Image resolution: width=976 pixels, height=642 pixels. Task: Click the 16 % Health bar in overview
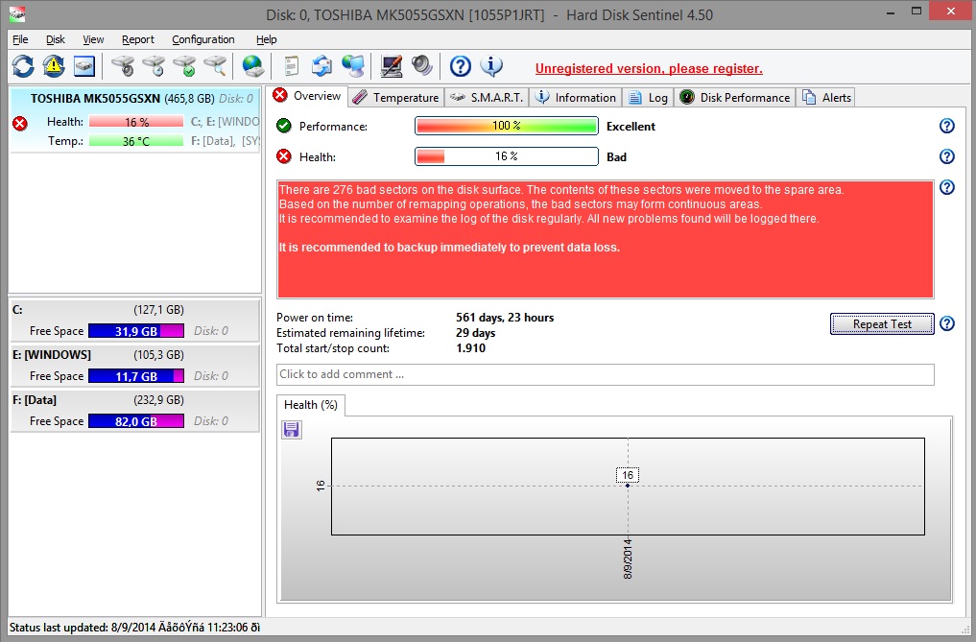click(507, 156)
